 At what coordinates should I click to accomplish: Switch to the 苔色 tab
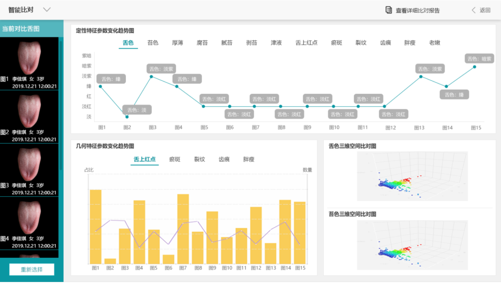click(x=153, y=43)
